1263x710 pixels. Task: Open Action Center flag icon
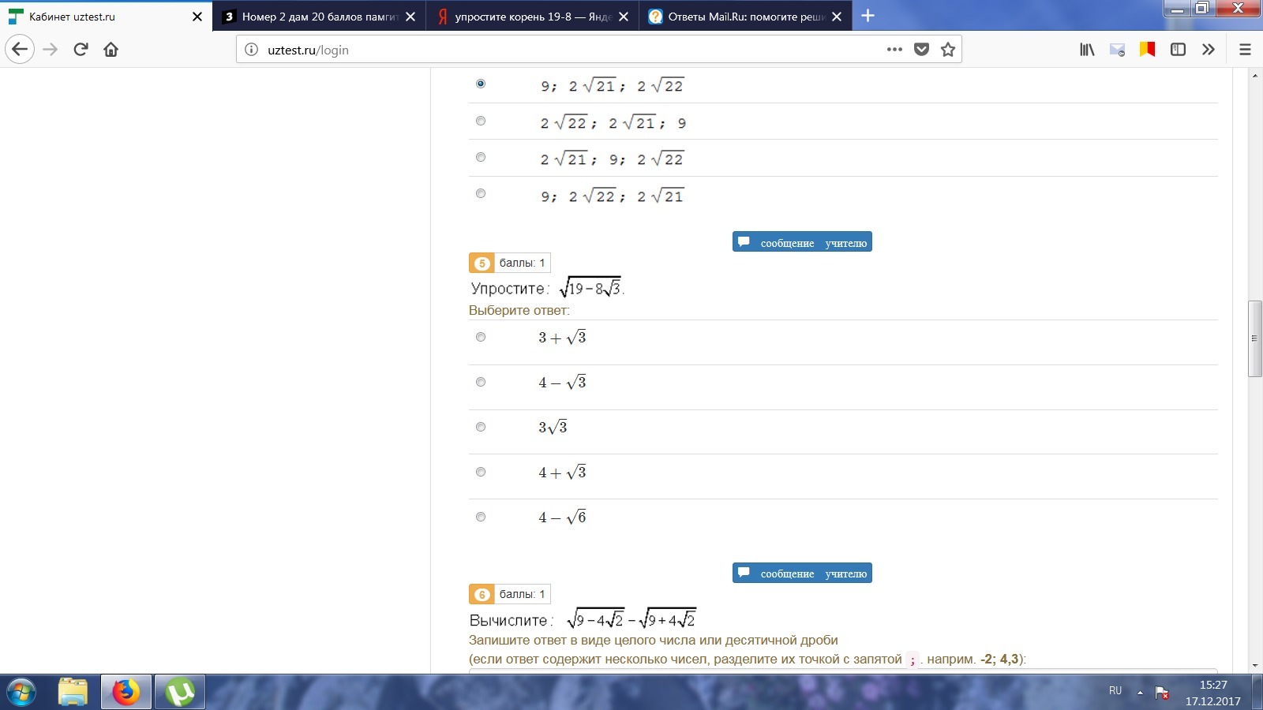(x=1161, y=693)
